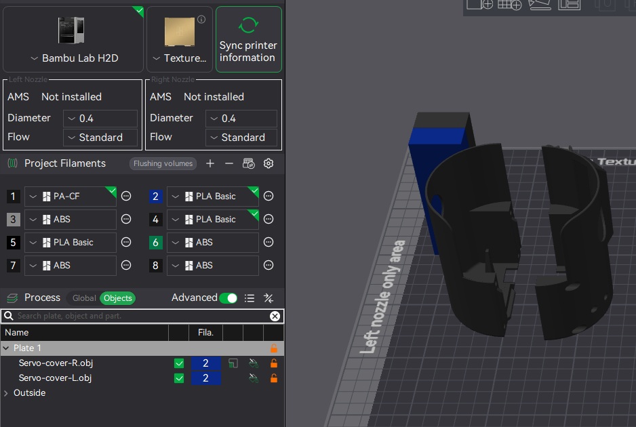Select the Objects process tab
The height and width of the screenshot is (427, 636).
point(117,298)
